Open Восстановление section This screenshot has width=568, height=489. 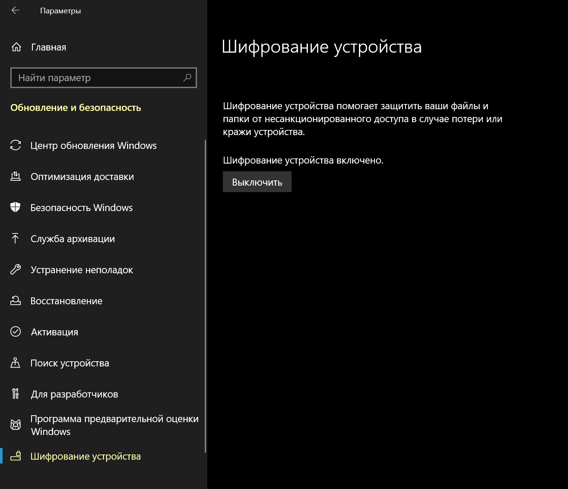pyautogui.click(x=67, y=301)
